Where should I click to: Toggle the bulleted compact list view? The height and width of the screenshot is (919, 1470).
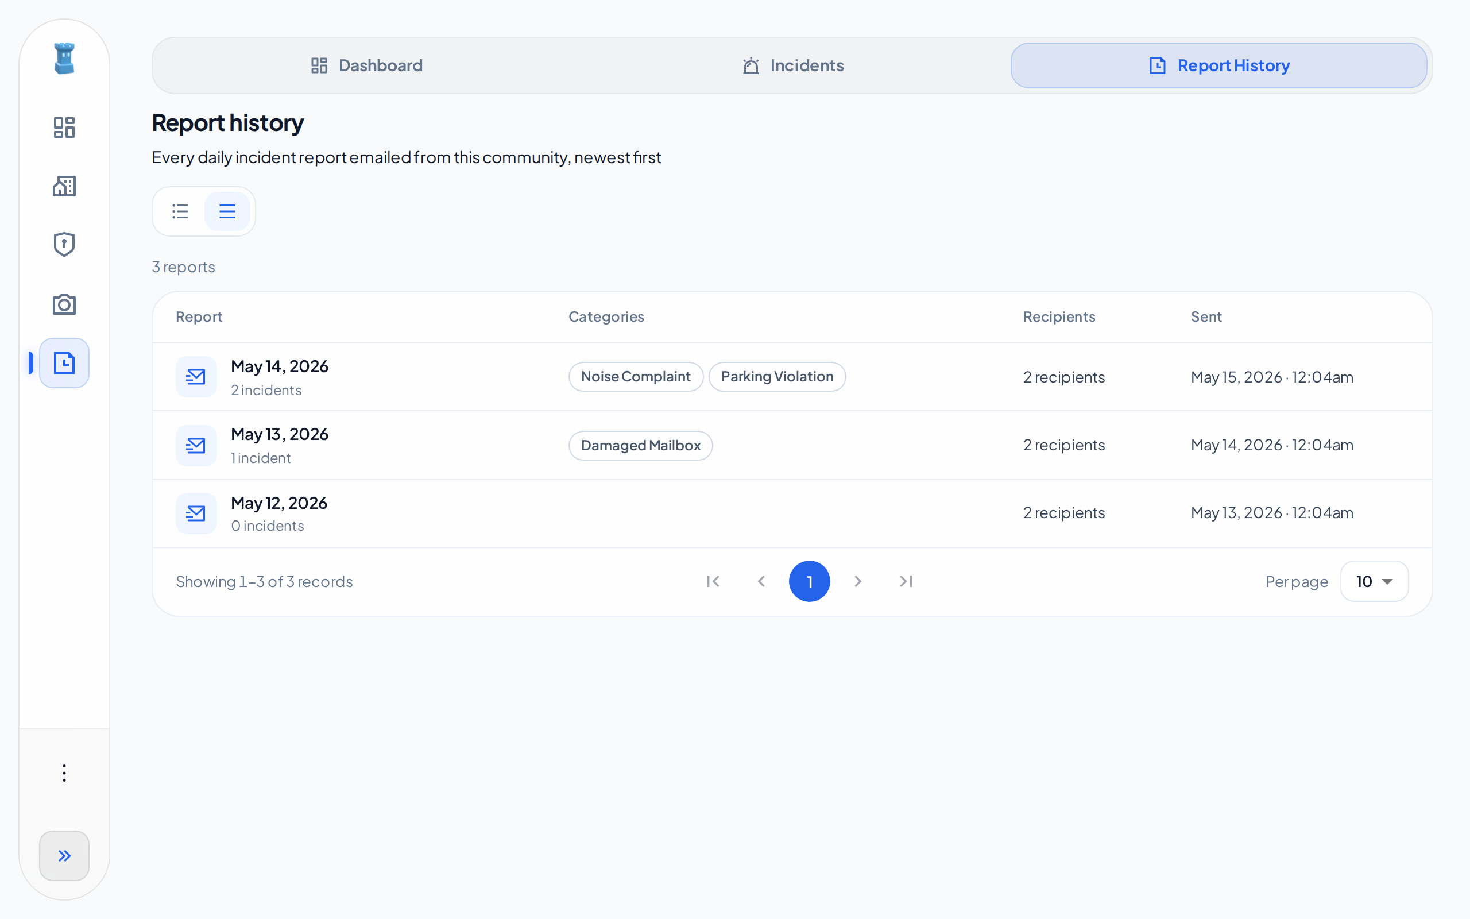tap(180, 211)
